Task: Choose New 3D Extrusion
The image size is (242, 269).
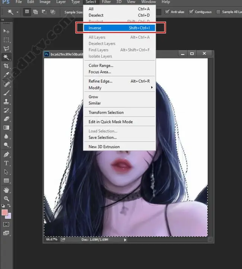Action: coord(120,147)
